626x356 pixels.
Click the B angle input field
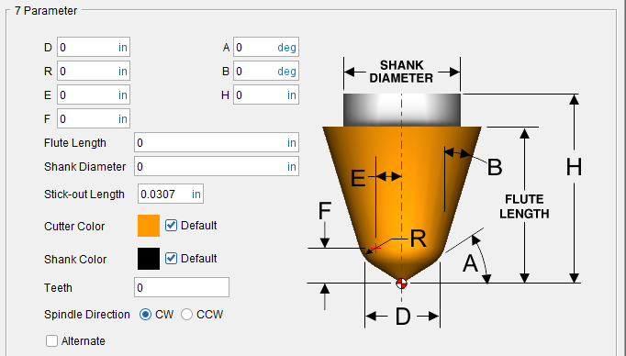pyautogui.click(x=266, y=72)
